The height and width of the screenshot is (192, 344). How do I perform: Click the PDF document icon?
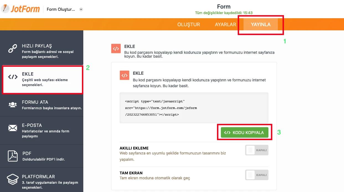point(13,156)
